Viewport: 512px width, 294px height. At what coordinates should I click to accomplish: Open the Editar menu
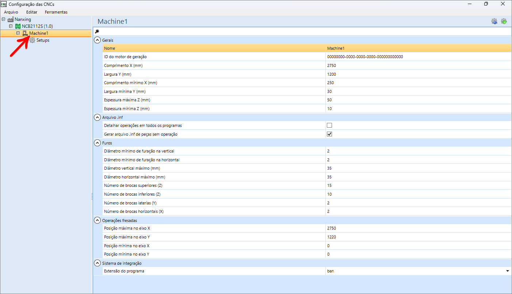point(32,12)
